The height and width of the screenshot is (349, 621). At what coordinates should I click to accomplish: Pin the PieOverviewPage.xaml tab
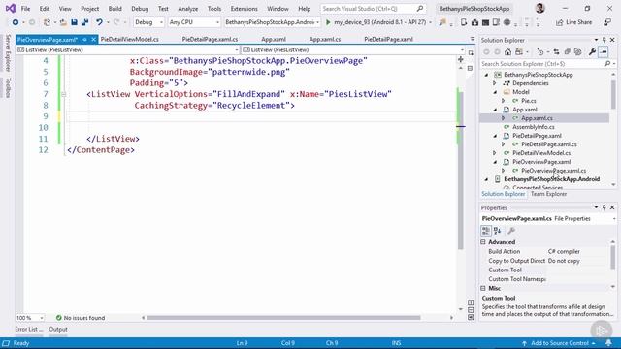84,39
